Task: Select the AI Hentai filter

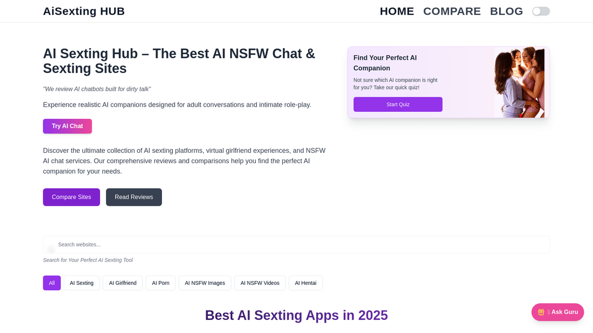Action: pyautogui.click(x=306, y=283)
